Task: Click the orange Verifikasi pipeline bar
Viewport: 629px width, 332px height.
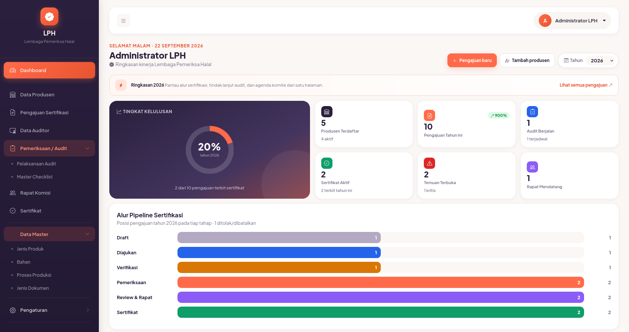Action: pyautogui.click(x=279, y=267)
